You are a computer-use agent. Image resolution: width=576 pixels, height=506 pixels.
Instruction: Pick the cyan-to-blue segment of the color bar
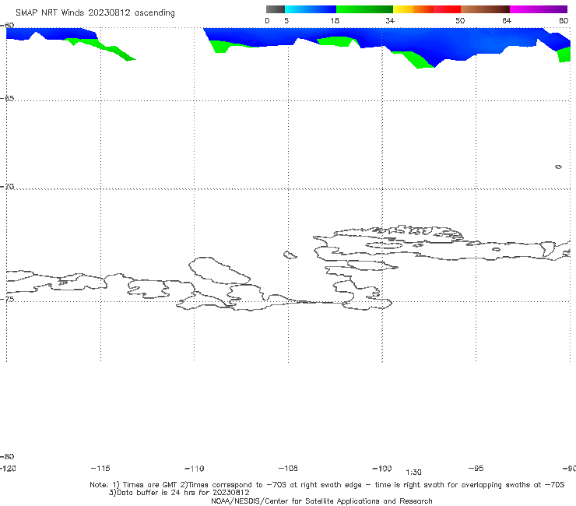point(311,9)
